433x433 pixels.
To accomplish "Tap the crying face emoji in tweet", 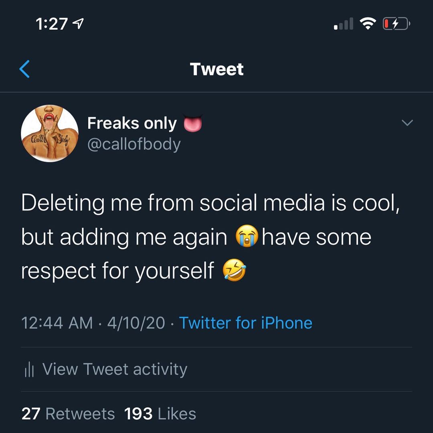I will click(247, 237).
